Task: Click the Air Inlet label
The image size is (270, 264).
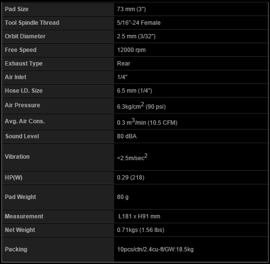Action: click(16, 77)
